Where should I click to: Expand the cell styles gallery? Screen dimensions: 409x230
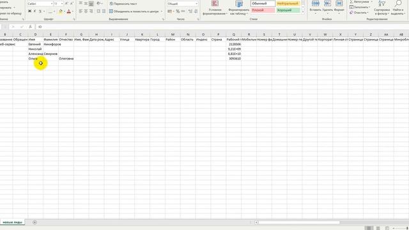(303, 11)
